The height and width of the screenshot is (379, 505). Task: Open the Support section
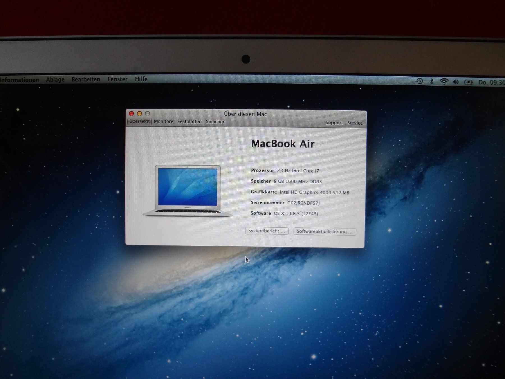coord(334,123)
